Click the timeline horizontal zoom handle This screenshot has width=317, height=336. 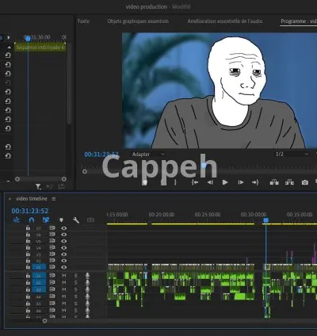coord(44,321)
